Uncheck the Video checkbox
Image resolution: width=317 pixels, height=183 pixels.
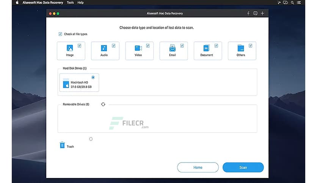tap(148, 46)
